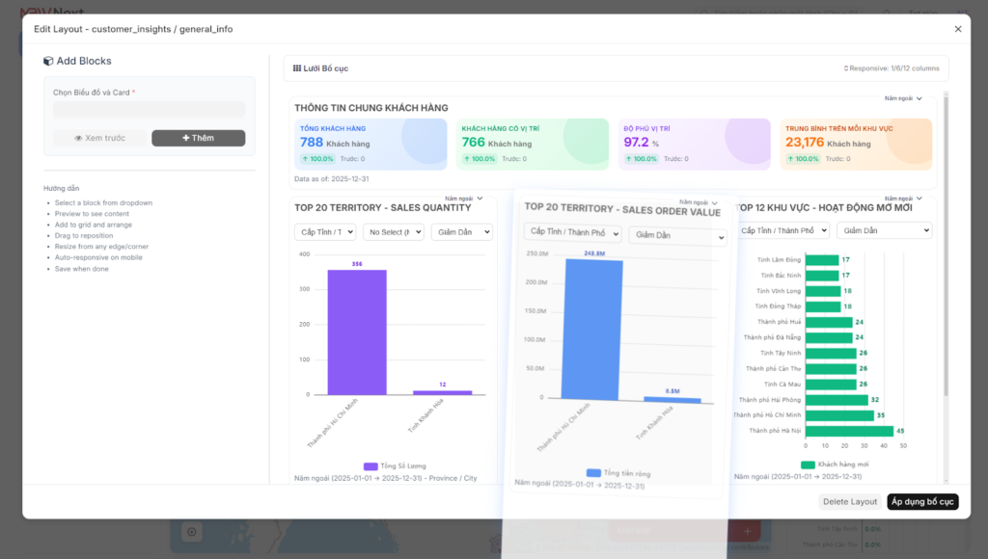Open Giảm Dần sort dropdown in Top 12 Khu Vực chart
This screenshot has width=988, height=559.
tap(882, 229)
